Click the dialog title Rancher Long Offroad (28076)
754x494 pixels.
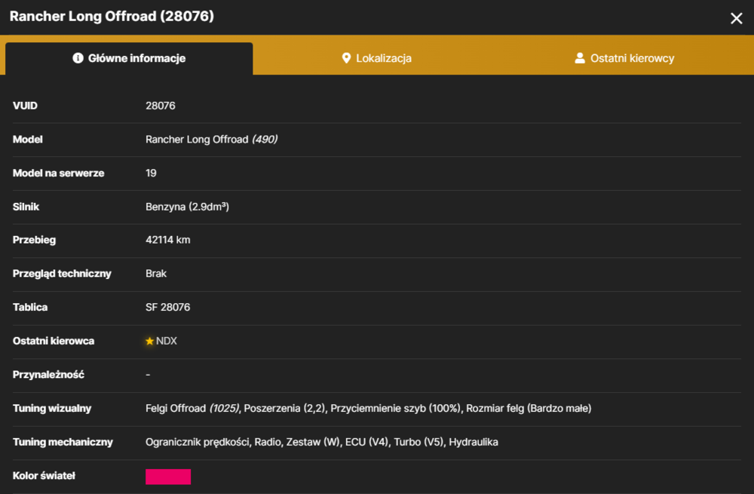pyautogui.click(x=112, y=17)
